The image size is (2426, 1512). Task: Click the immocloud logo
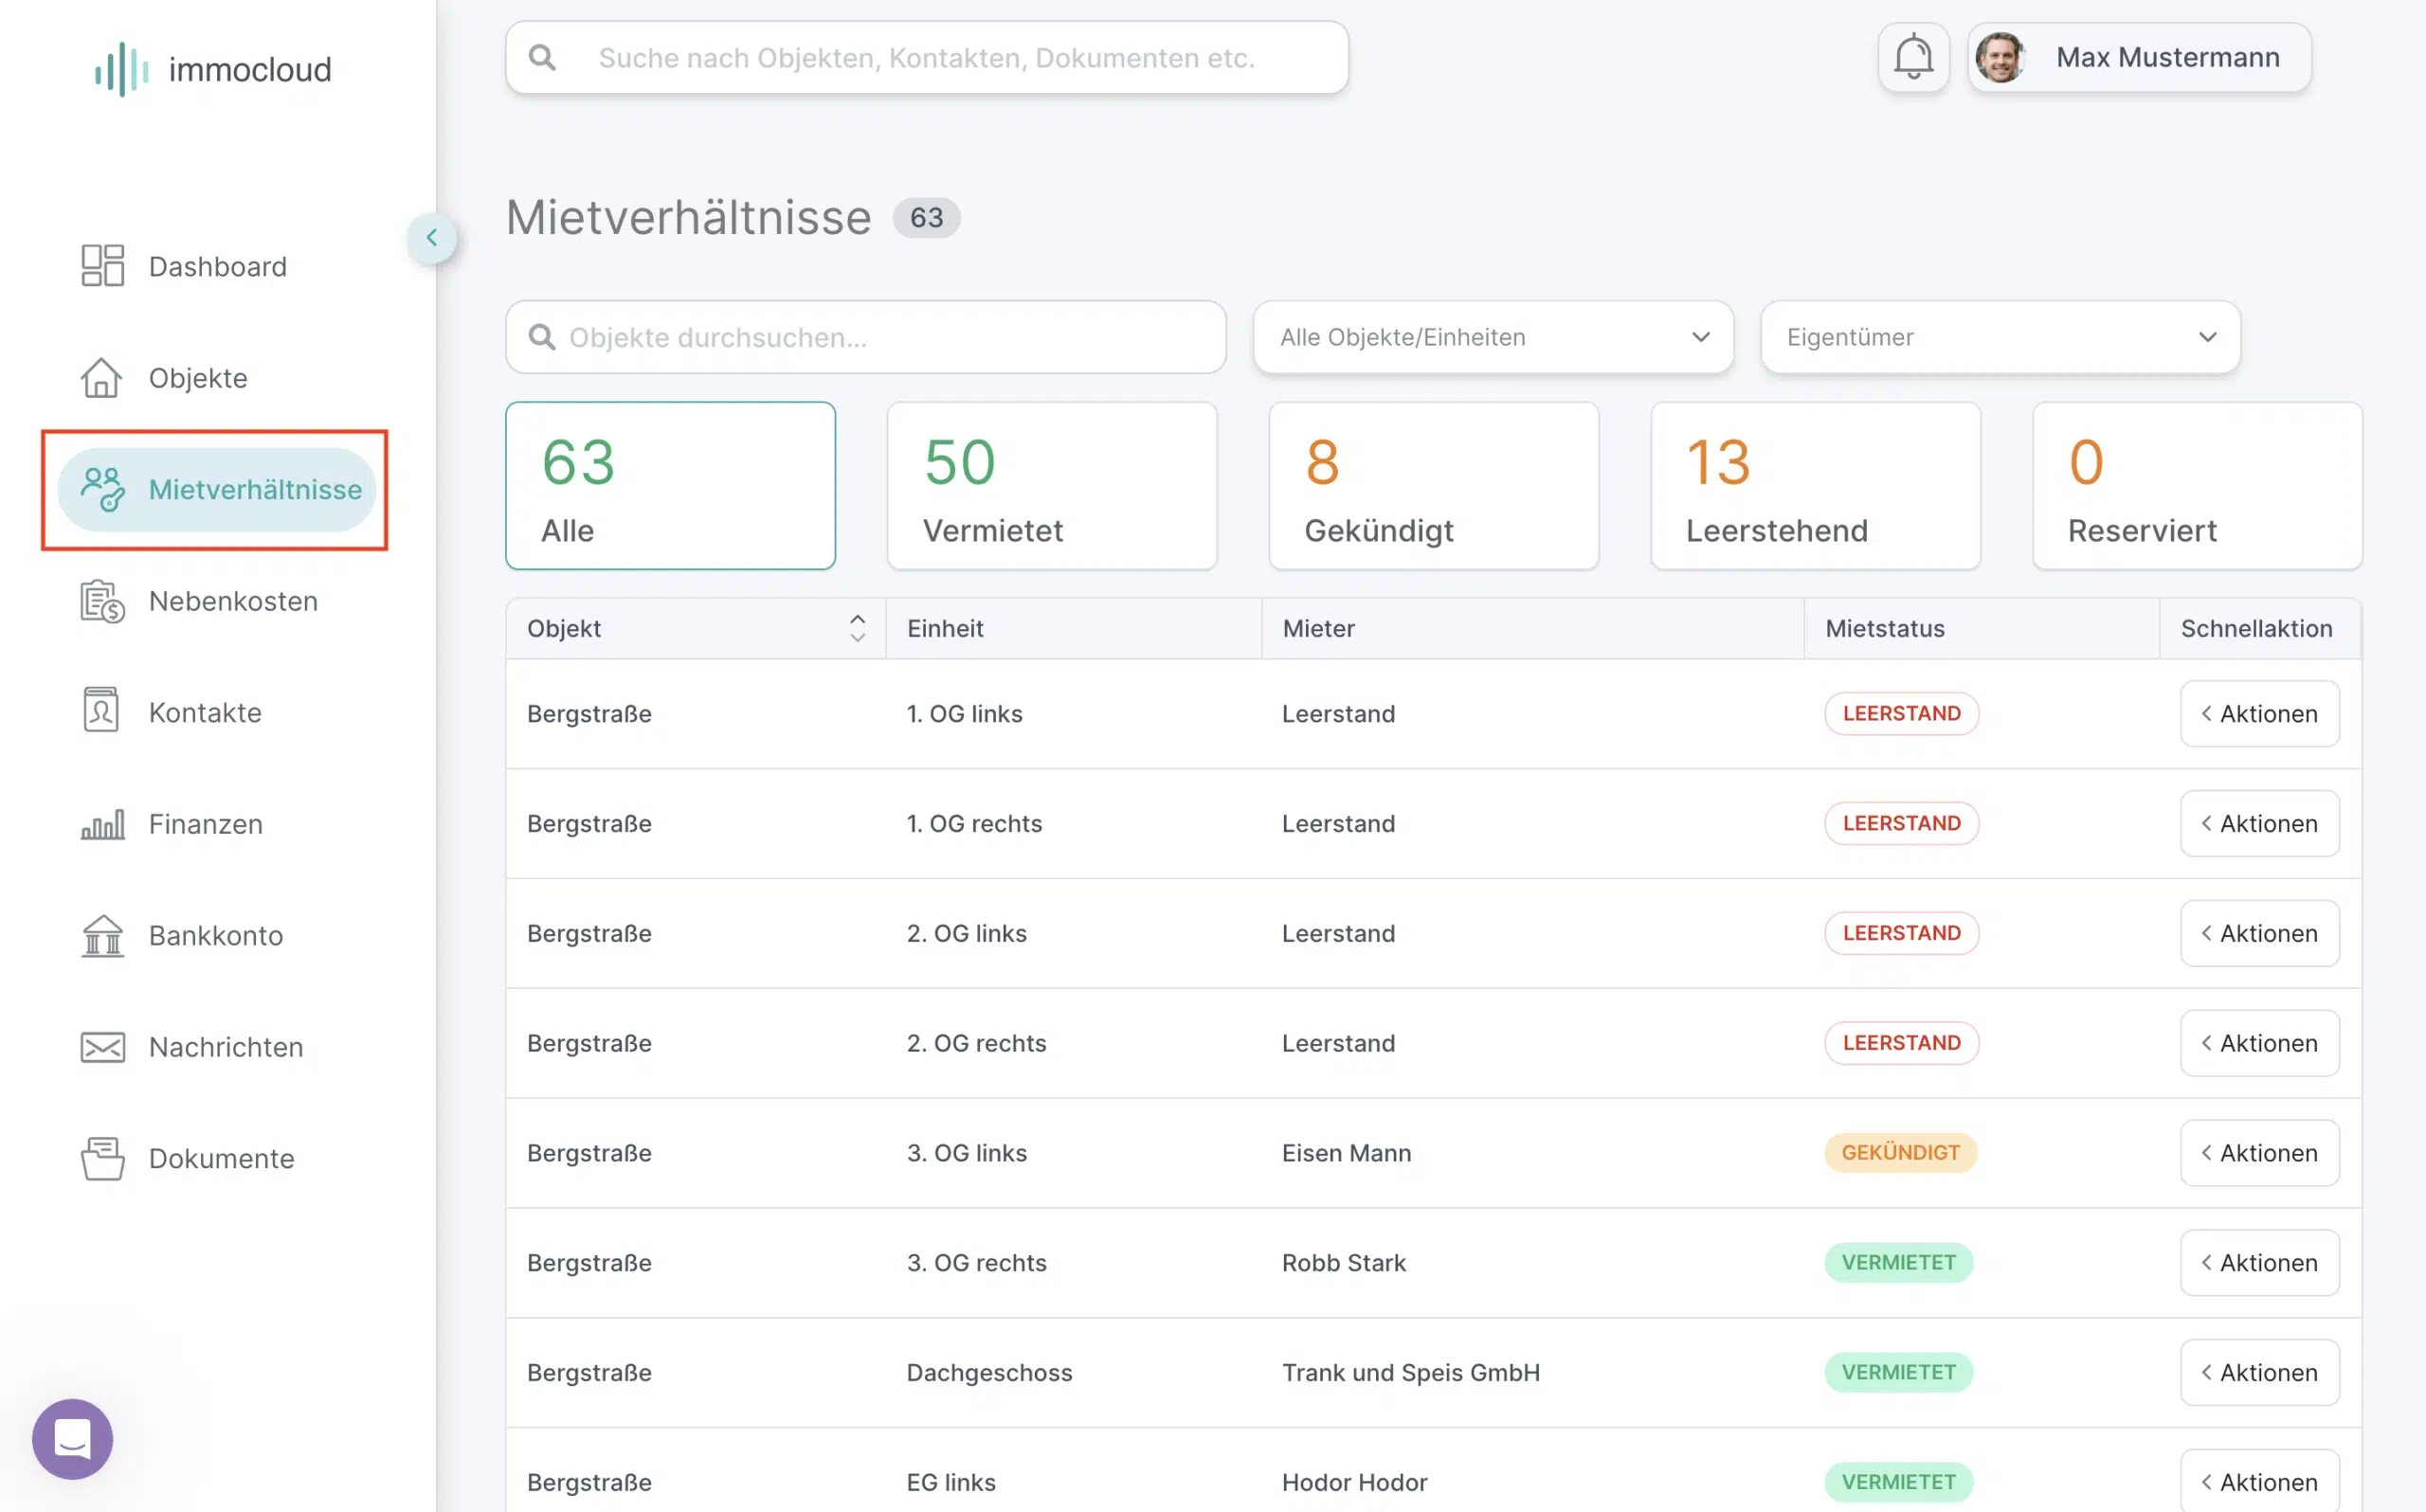213,69
